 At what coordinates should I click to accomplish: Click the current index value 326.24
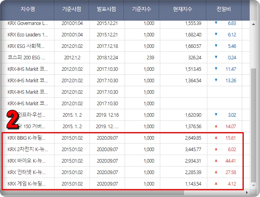click(195, 57)
